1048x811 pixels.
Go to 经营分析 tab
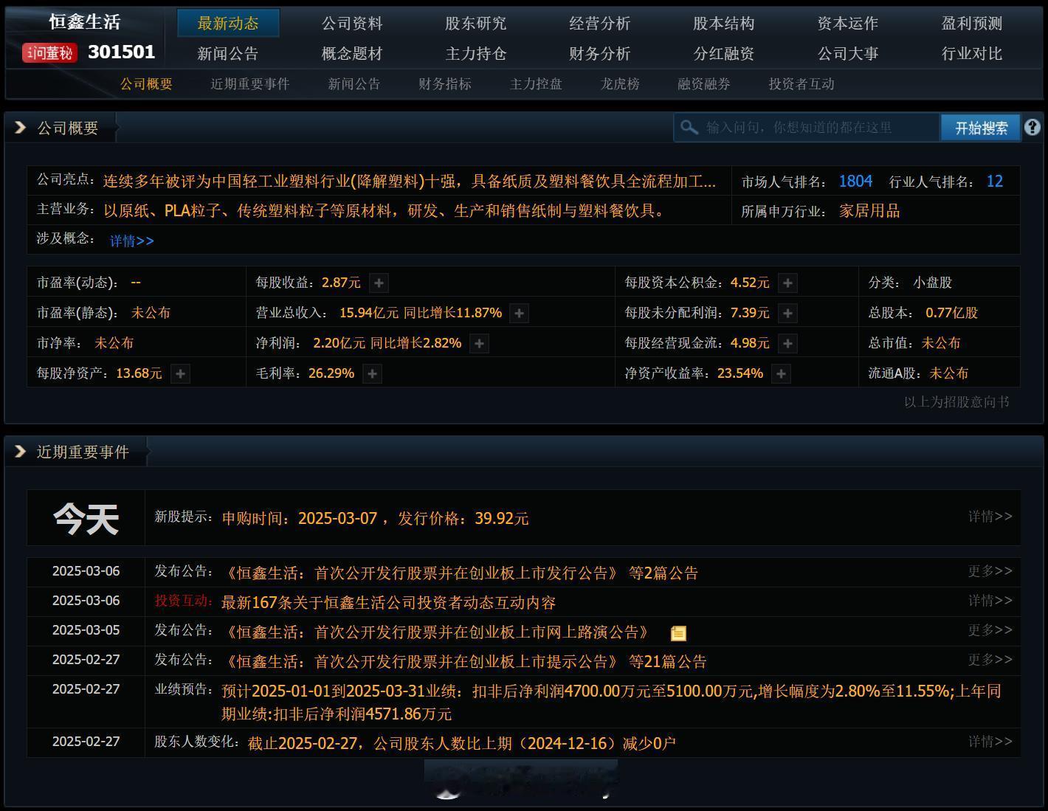pos(600,24)
